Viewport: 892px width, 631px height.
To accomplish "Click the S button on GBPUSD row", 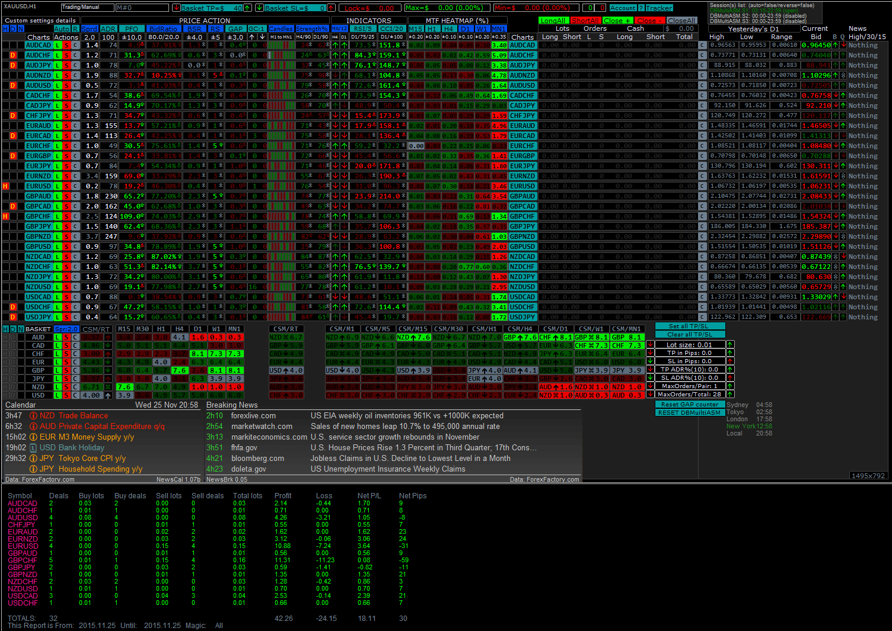I will [x=67, y=246].
